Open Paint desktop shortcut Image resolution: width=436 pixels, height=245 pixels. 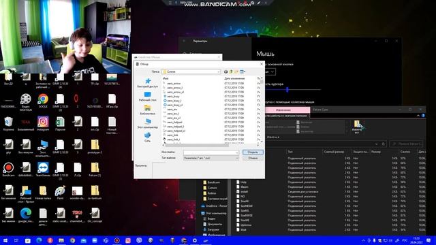click(x=60, y=193)
